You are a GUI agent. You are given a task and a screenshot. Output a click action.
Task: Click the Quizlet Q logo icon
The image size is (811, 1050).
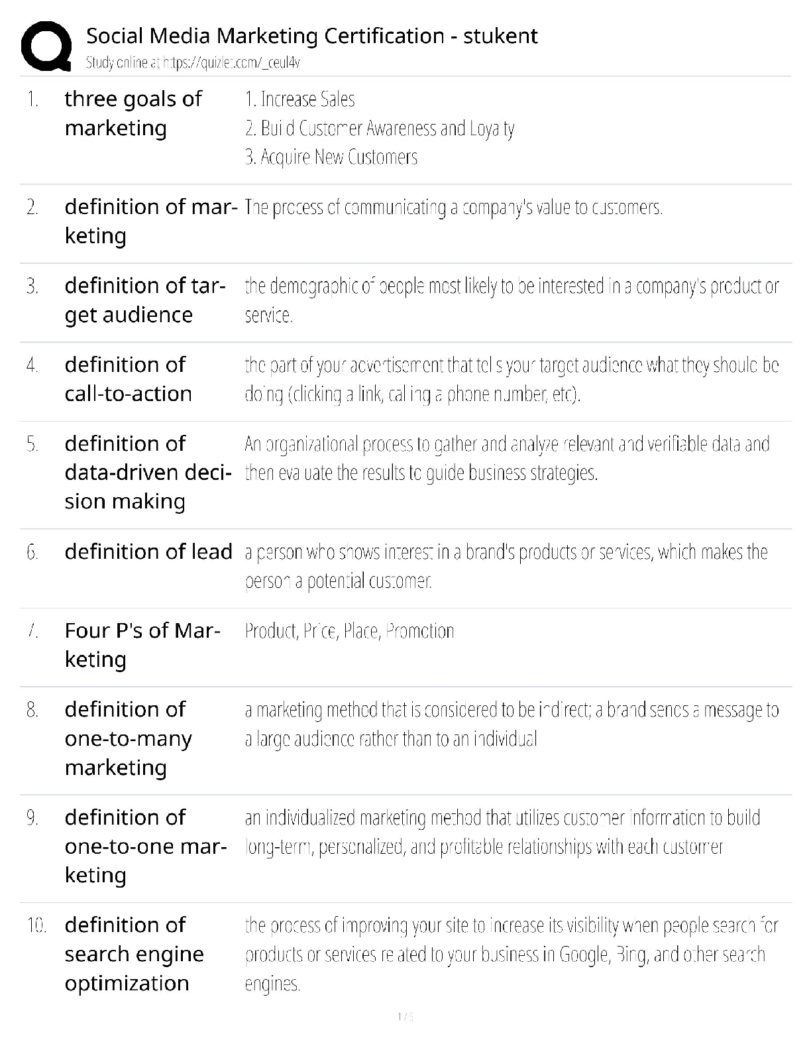point(46,45)
